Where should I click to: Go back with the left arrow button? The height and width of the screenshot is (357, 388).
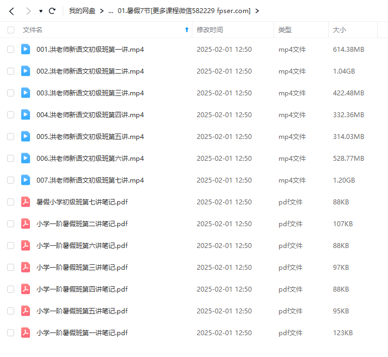coord(11,11)
